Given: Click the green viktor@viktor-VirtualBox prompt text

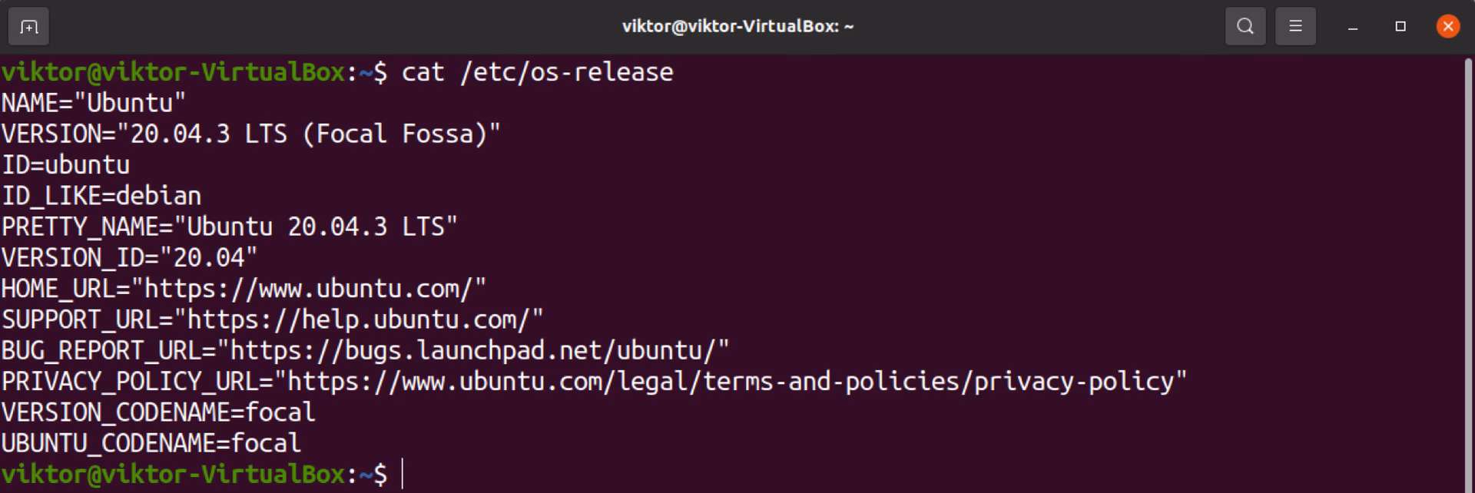Looking at the screenshot, I should click(169, 71).
